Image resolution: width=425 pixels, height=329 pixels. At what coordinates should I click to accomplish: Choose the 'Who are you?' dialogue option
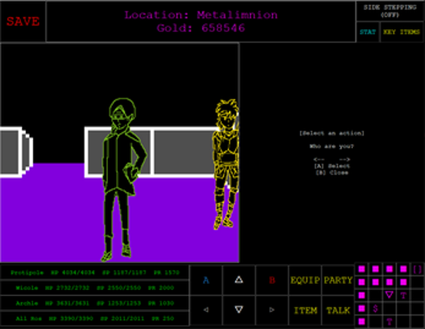click(332, 146)
